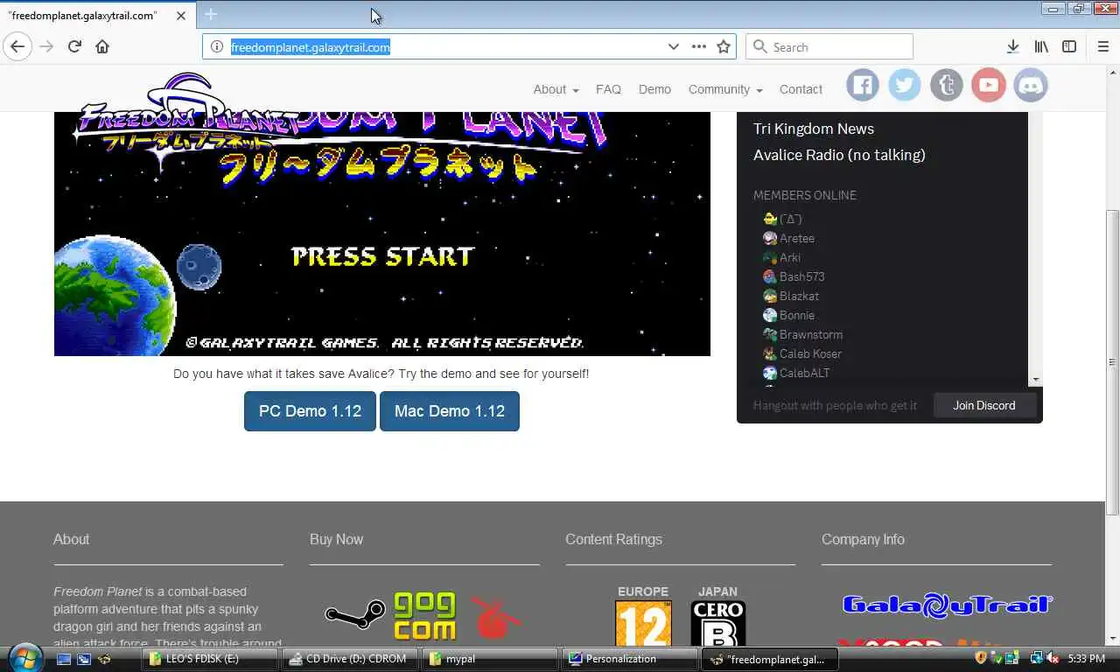Open the Twitter social icon

(905, 85)
